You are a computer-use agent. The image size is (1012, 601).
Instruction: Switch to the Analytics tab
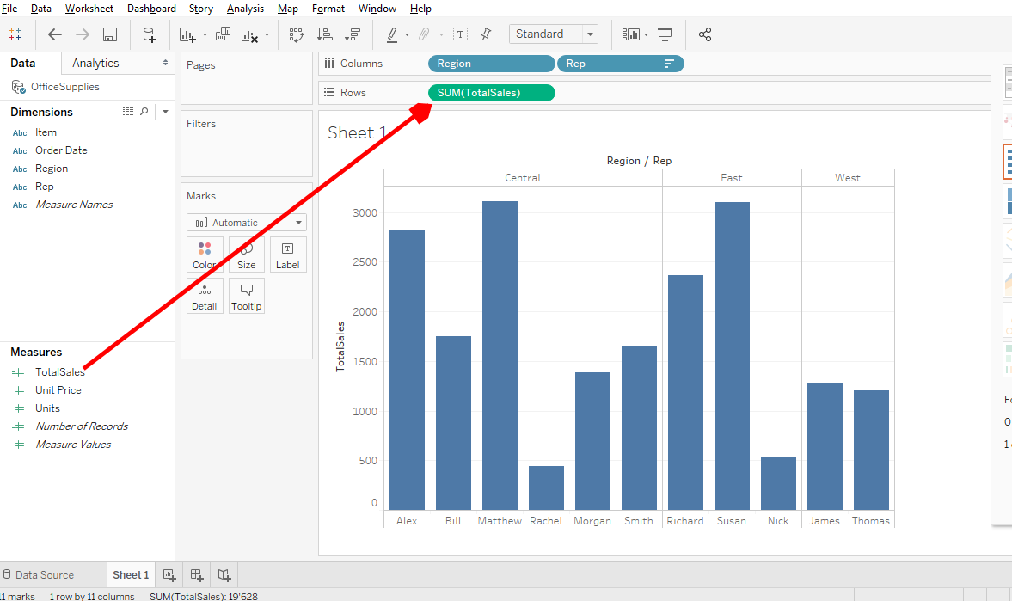tap(95, 63)
